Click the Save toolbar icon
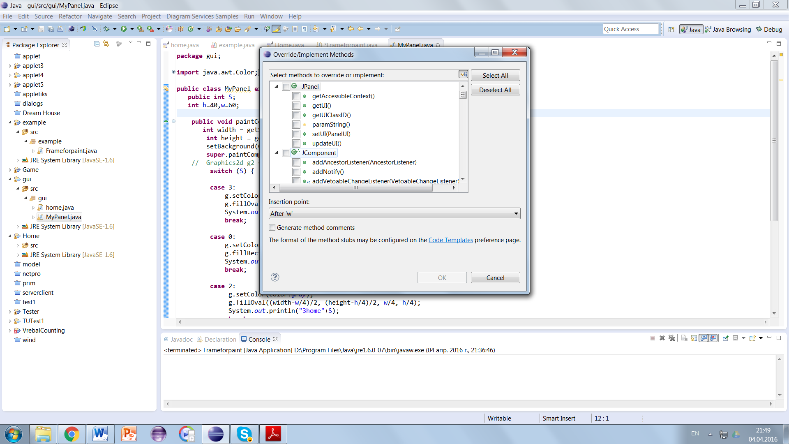The width and height of the screenshot is (789, 444). (41, 29)
